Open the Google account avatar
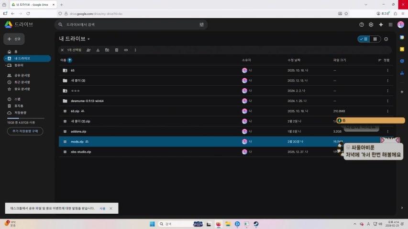This screenshot has width=408, height=229. tap(401, 24)
